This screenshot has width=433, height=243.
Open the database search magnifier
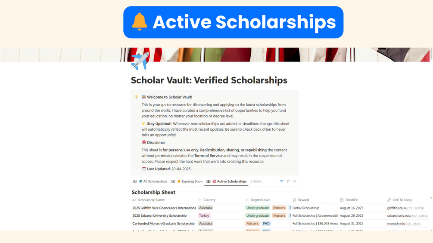coord(295,181)
